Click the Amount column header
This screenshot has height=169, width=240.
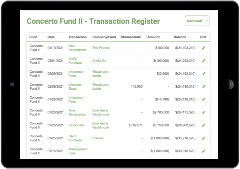(153, 37)
